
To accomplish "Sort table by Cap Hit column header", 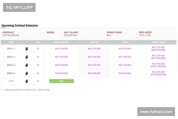I will point(94,42).
